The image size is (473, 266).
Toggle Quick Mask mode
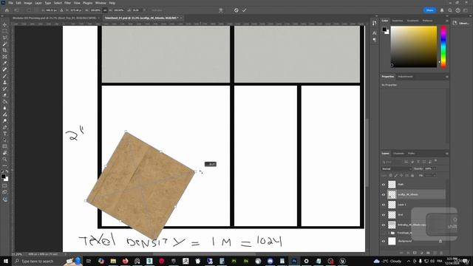[4, 185]
